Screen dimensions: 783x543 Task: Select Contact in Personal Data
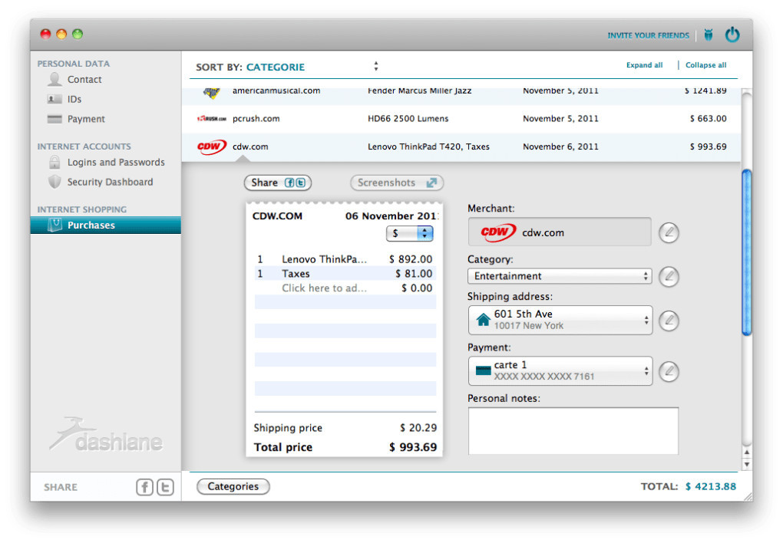[x=84, y=79]
